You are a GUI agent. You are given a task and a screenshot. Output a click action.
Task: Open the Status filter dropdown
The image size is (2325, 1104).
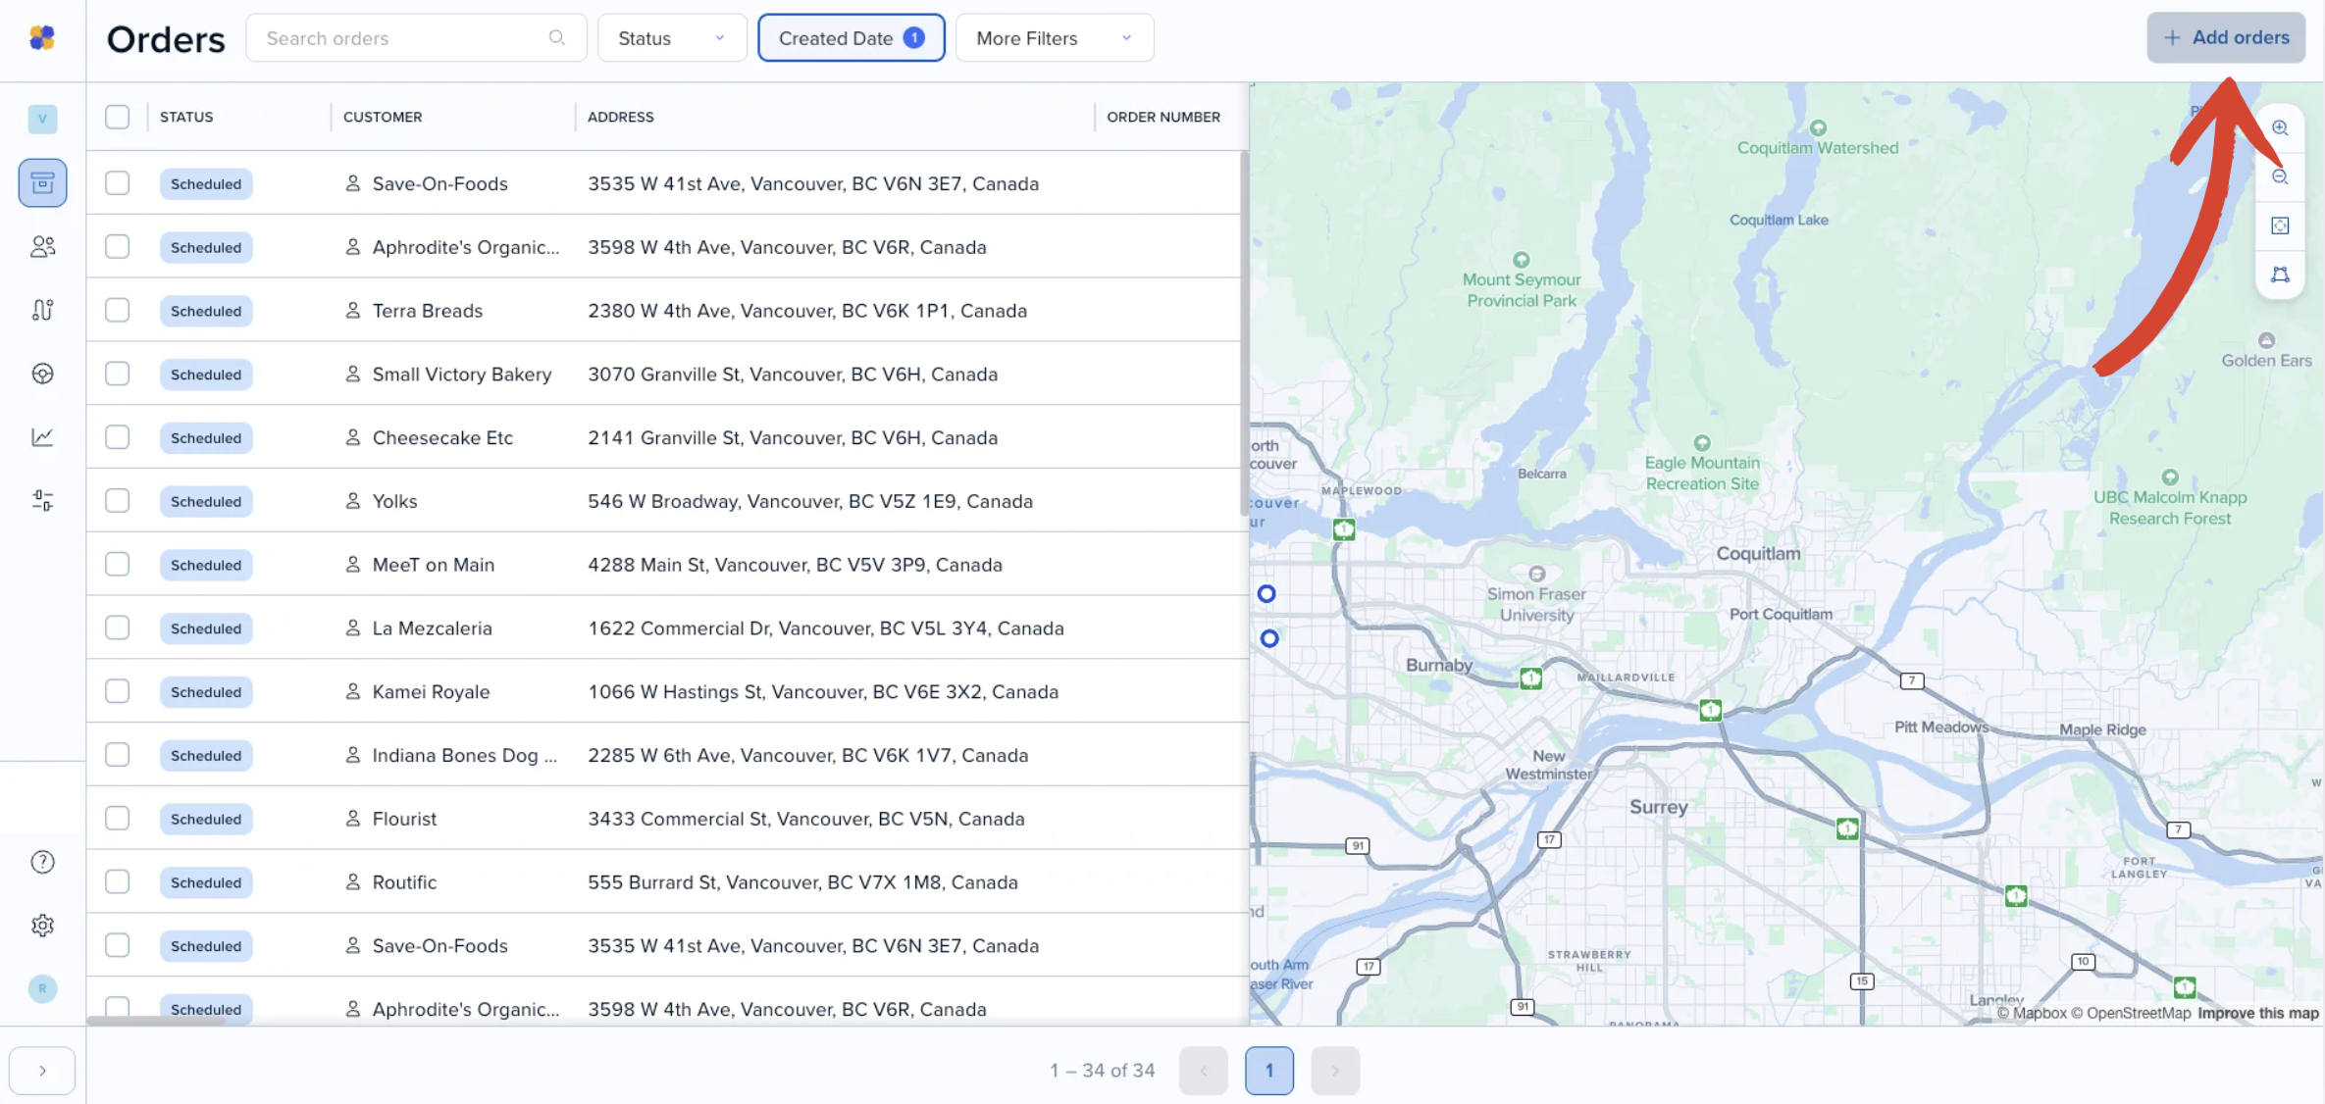pyautogui.click(x=672, y=38)
